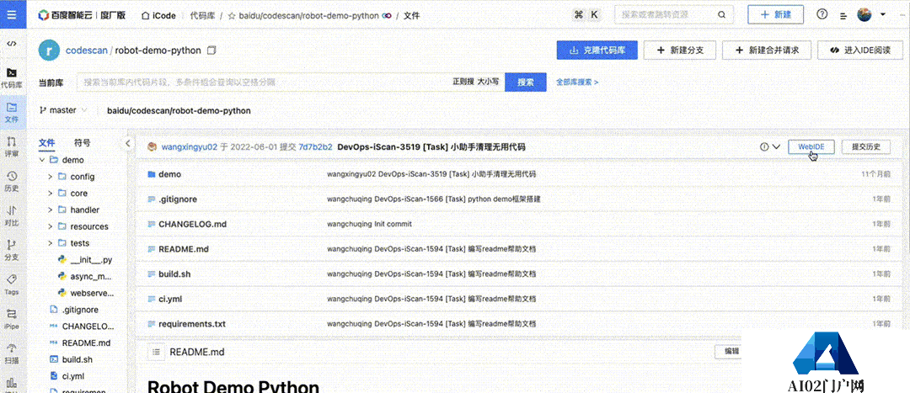Image resolution: width=910 pixels, height=393 pixels.
Task: Click the 新建 button in top bar
Action: point(775,14)
